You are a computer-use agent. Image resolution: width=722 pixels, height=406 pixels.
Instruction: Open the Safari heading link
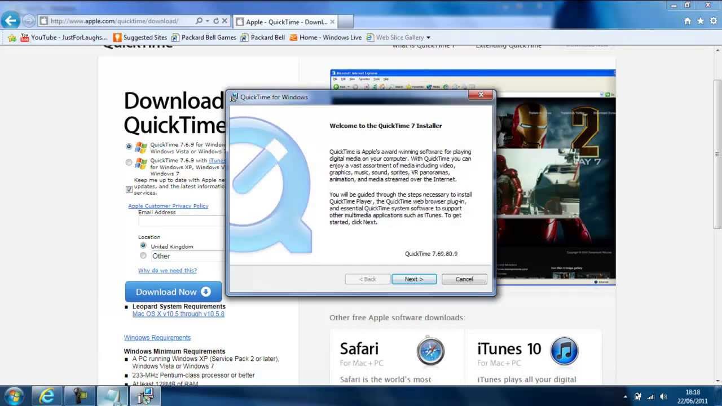pyautogui.click(x=359, y=348)
